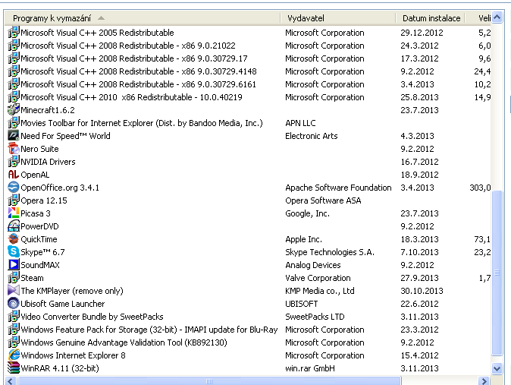Click the vertical scrollbar up arrow

497,17
